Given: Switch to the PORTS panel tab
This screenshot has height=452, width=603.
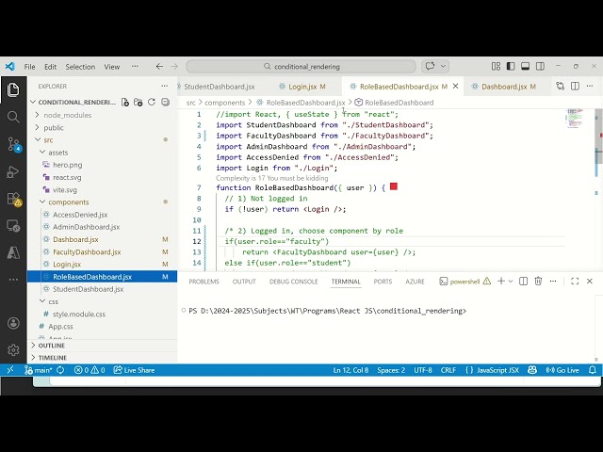Looking at the screenshot, I should (383, 282).
